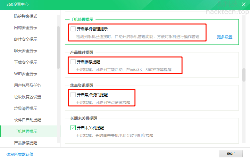Click the 手机管理提示 group heading

[x=82, y=20]
